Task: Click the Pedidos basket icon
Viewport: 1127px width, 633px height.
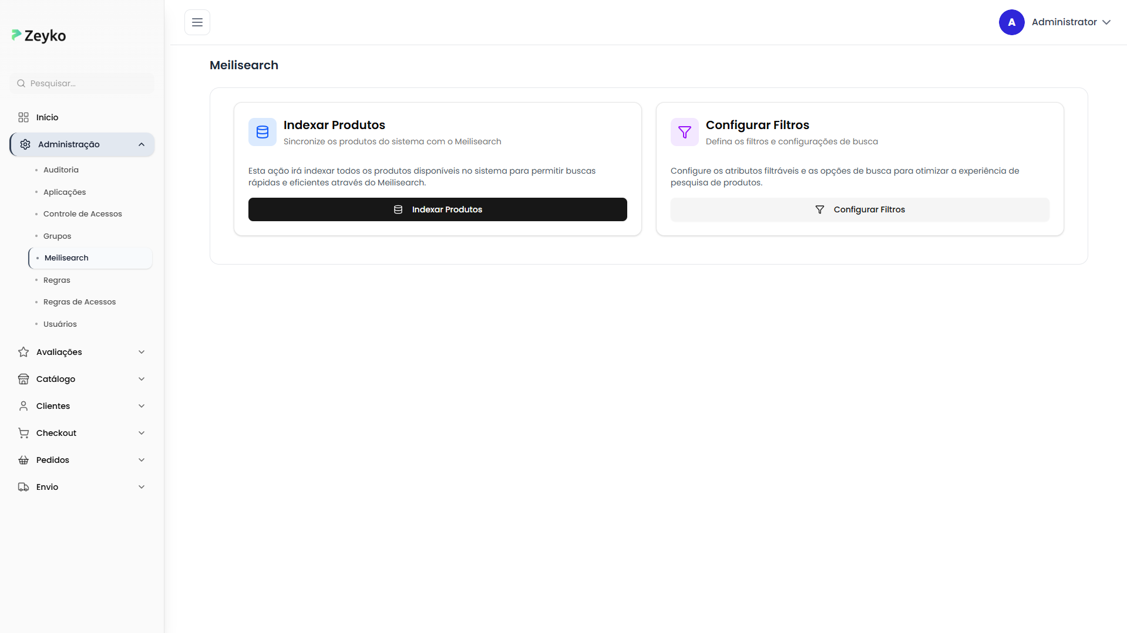Action: [x=23, y=460]
